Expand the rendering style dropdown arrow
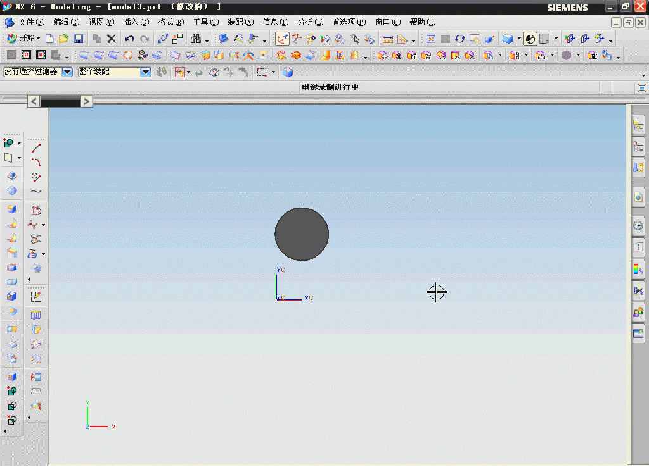Screen dimensions: 649x467 [x=519, y=39]
